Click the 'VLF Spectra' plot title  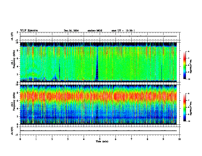pos(29,31)
